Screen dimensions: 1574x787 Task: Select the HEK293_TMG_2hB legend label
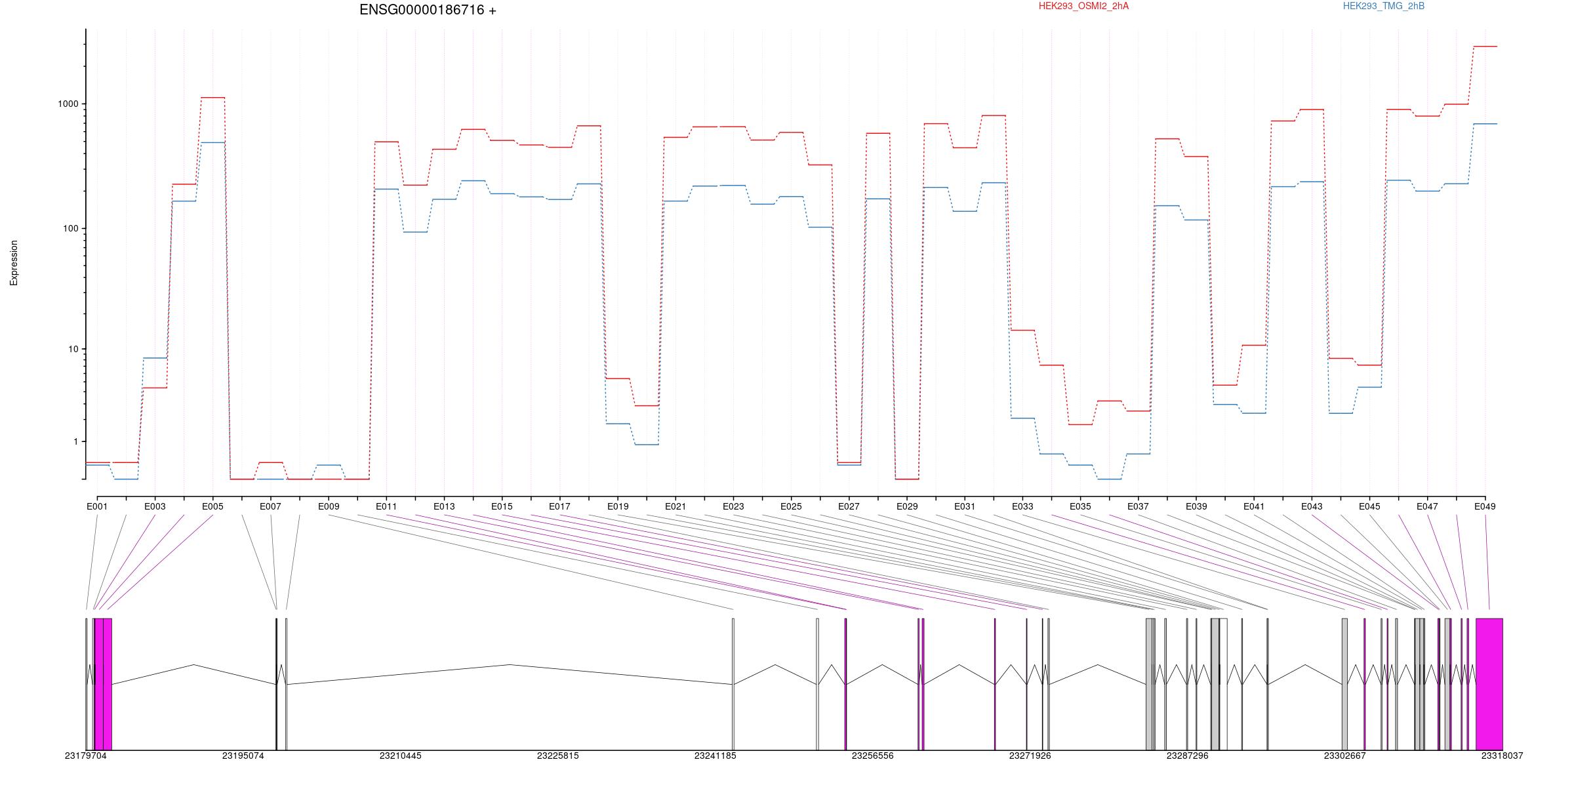click(1384, 6)
